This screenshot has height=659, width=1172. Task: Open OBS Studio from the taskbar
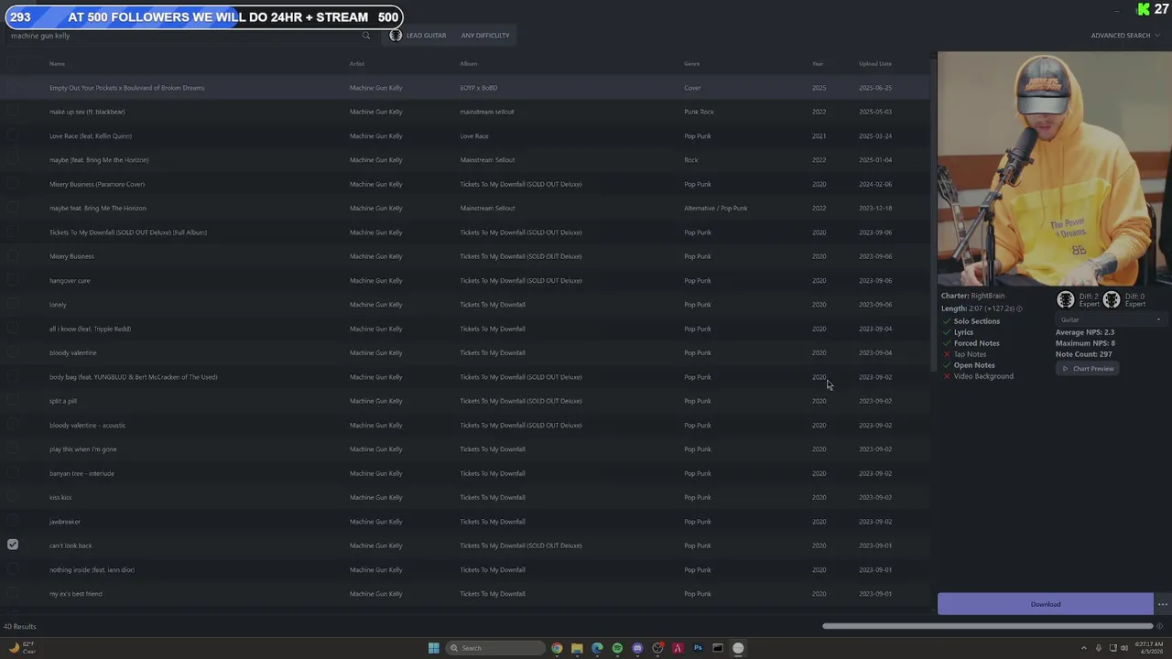[x=657, y=648]
